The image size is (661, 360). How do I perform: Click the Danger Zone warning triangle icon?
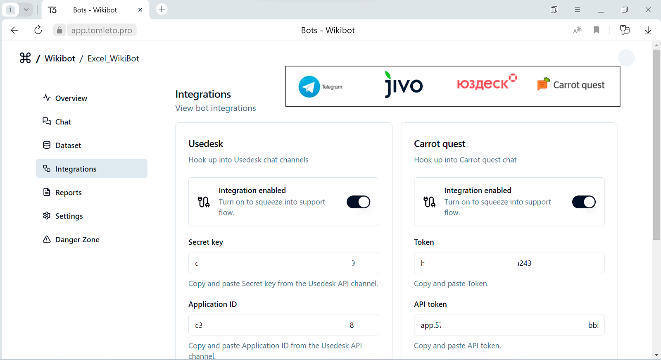pyautogui.click(x=47, y=239)
